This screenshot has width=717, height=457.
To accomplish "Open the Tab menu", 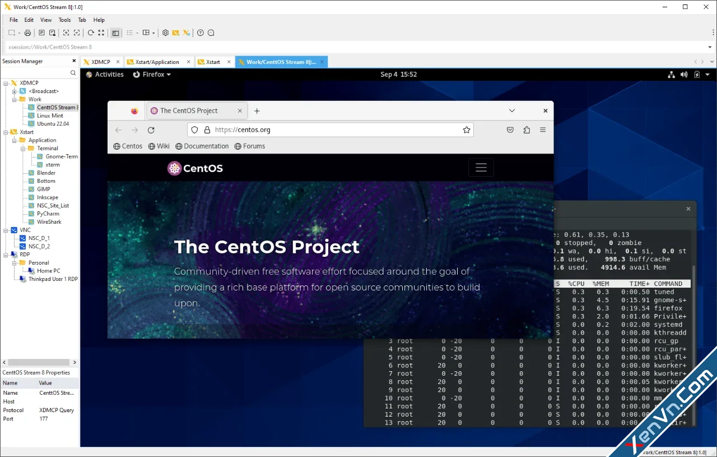I will pyautogui.click(x=82, y=20).
